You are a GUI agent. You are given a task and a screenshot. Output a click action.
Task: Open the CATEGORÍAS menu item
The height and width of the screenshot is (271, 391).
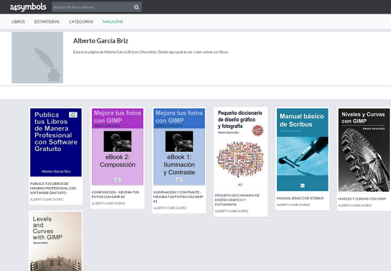pyautogui.click(x=81, y=21)
